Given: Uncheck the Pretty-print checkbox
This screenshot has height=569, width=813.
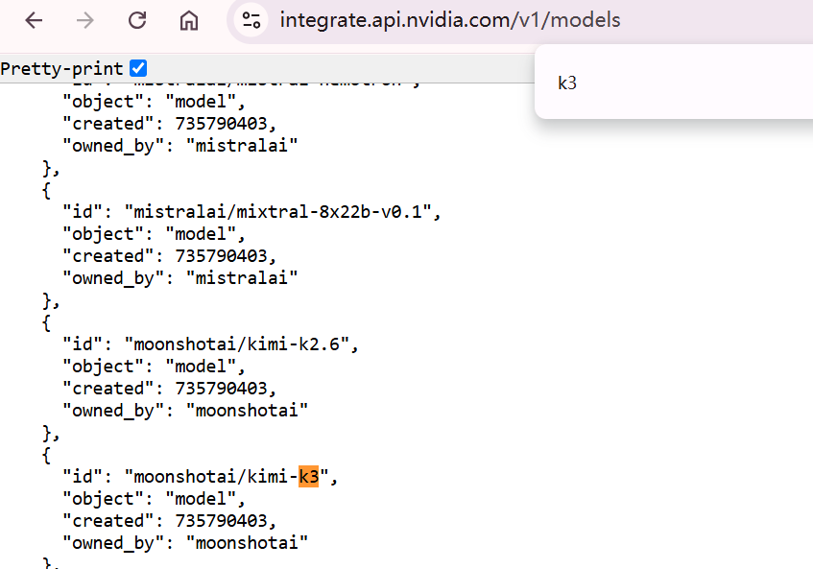Looking at the screenshot, I should (x=138, y=68).
